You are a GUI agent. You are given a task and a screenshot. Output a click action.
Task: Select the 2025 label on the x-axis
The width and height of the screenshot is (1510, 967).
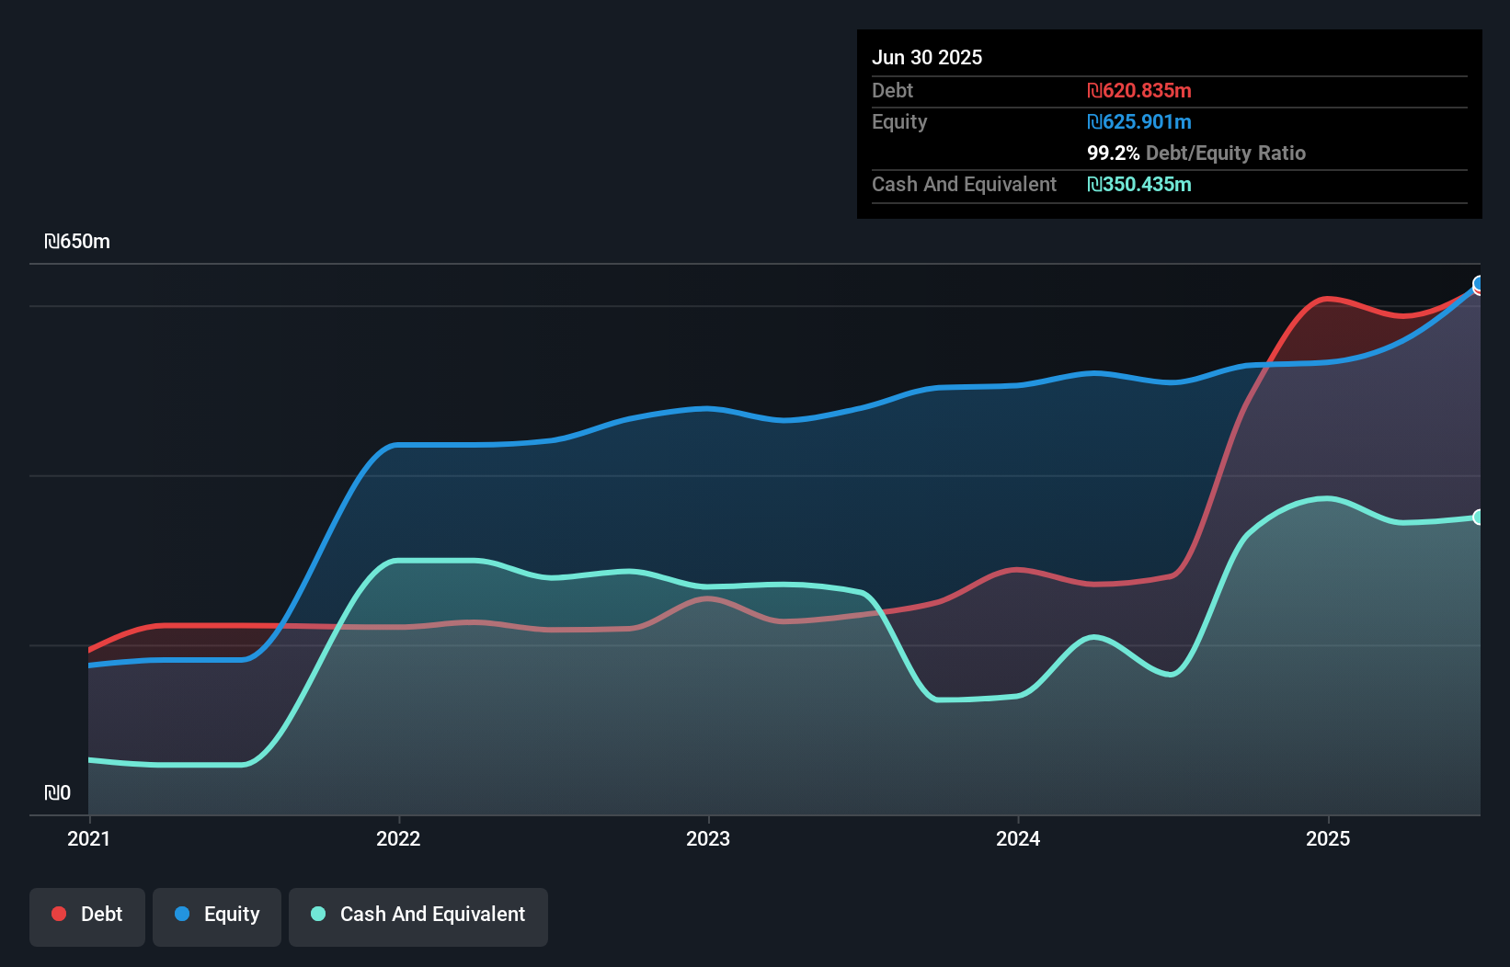pyautogui.click(x=1328, y=838)
